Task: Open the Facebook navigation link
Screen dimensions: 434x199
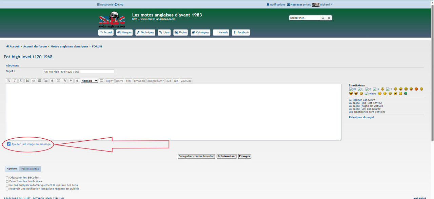Action: (x=241, y=33)
